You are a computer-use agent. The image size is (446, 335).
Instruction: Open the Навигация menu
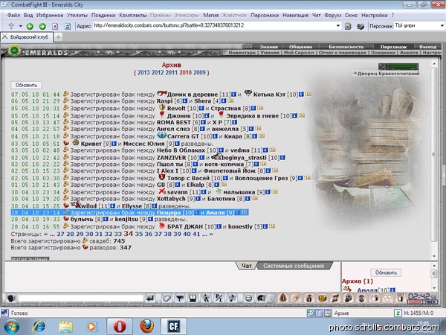click(x=295, y=16)
